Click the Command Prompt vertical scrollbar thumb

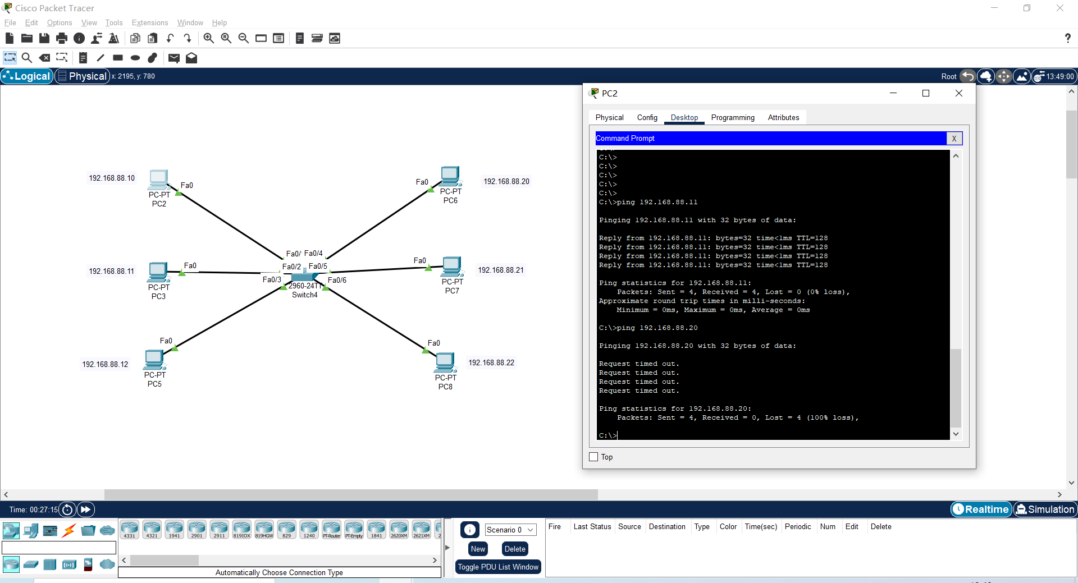956,388
